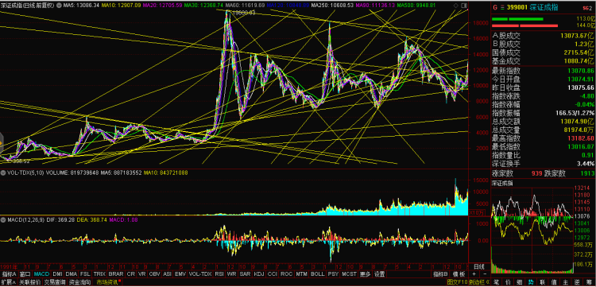Image resolution: width=596 pixels, height=287 pixels.
Task: Toggle the RSI indicator tab
Action: [219, 274]
